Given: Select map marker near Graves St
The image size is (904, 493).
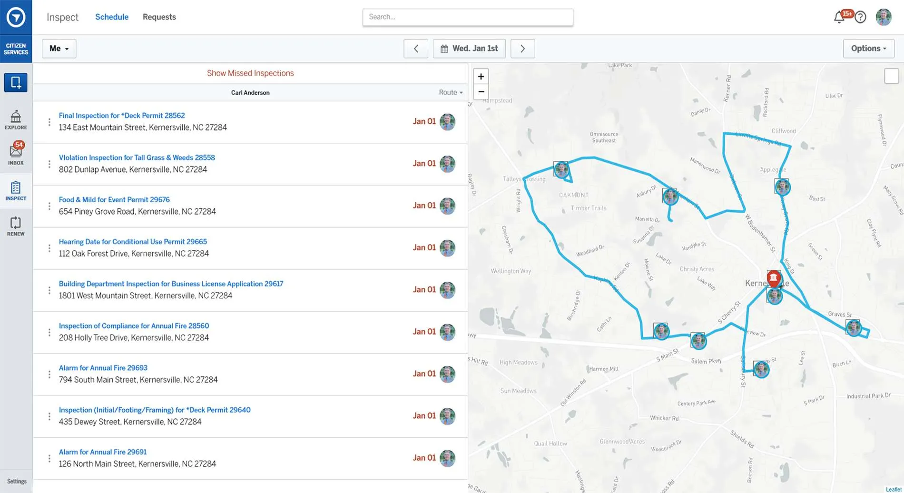Looking at the screenshot, I should point(853,327).
